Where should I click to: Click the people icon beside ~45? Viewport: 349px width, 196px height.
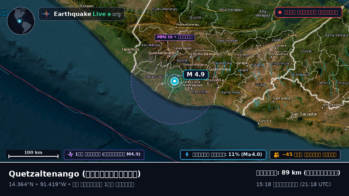(x=276, y=155)
